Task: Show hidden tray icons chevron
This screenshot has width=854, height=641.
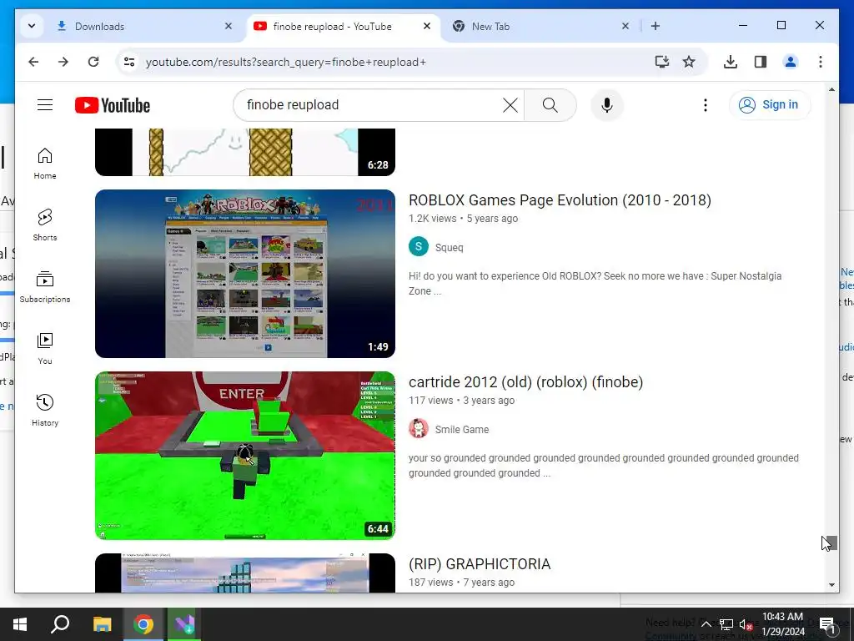Action: (706, 624)
